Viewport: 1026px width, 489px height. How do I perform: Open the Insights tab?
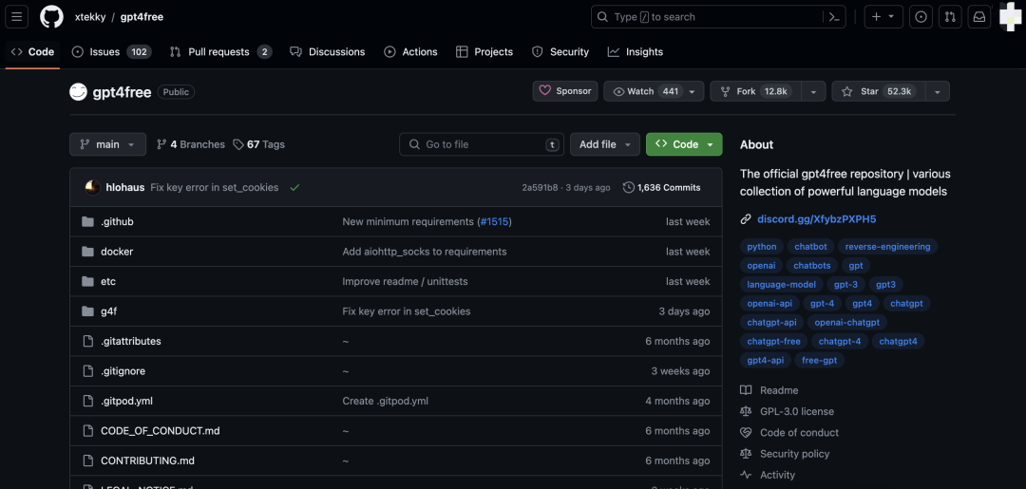[636, 51]
